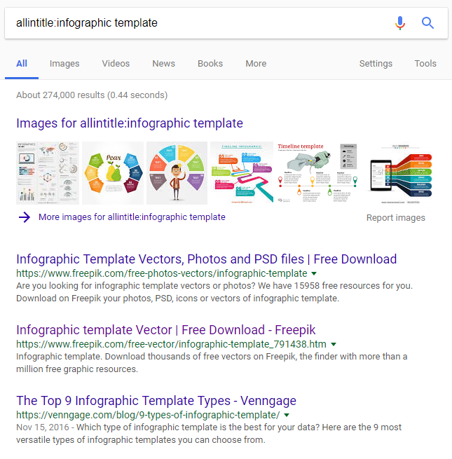Viewport: 452px width, 459px height.
Task: Open the tablet with colored ribbons thumbnail
Action: click(401, 173)
